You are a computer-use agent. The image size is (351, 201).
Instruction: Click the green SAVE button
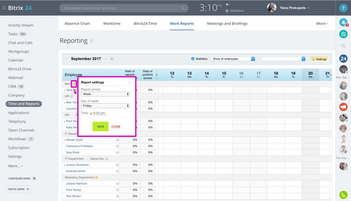point(100,126)
